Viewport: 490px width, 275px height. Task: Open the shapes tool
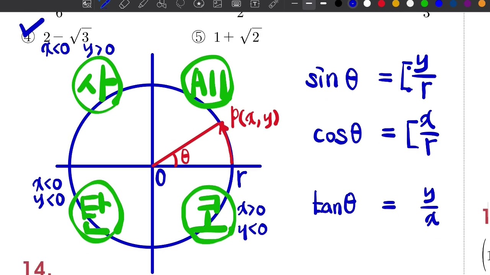[162, 4]
